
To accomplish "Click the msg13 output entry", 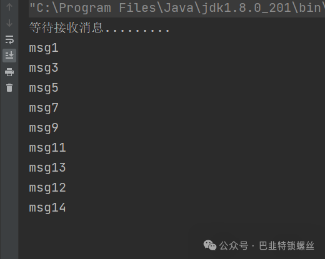I will (47, 168).
